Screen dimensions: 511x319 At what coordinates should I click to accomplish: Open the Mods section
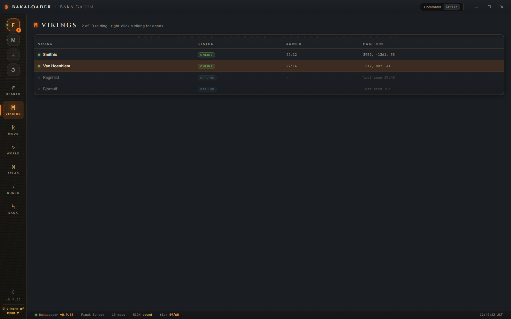point(13,130)
